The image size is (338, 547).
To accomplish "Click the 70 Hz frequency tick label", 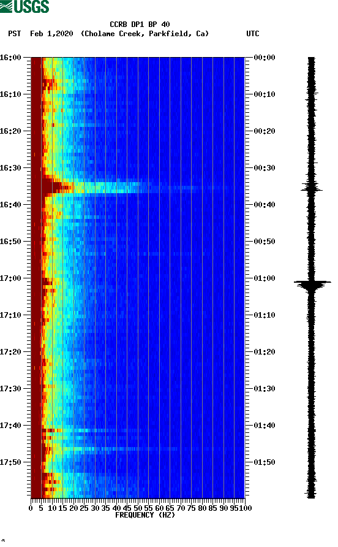I will pyautogui.click(x=181, y=508).
